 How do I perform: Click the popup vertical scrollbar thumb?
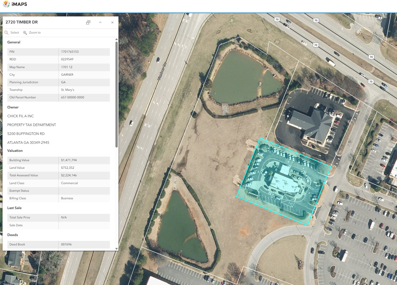[116, 95]
